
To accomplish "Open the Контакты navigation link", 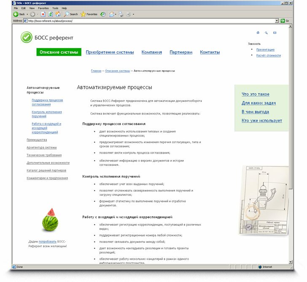I will coord(210,52).
